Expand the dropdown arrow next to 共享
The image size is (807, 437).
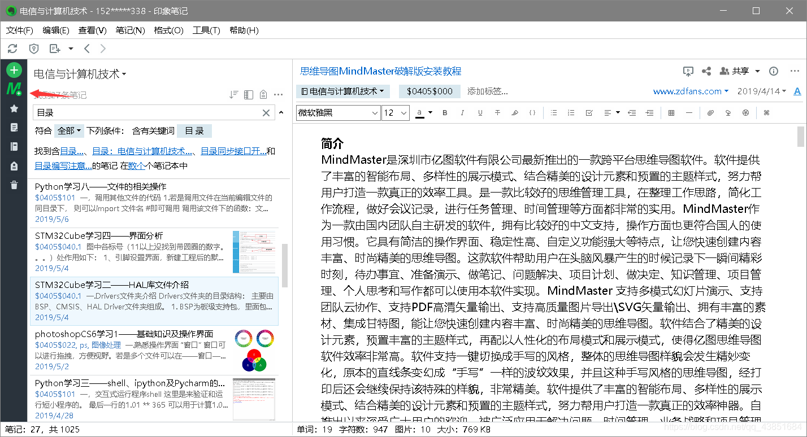tap(757, 71)
